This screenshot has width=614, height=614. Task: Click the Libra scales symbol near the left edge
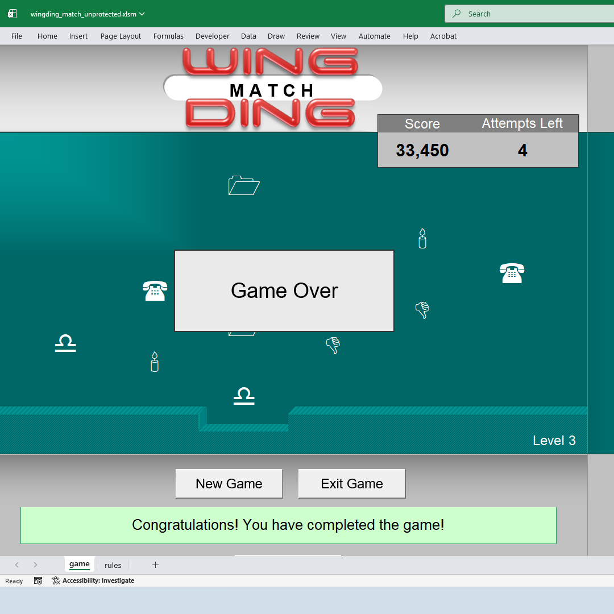pyautogui.click(x=65, y=343)
